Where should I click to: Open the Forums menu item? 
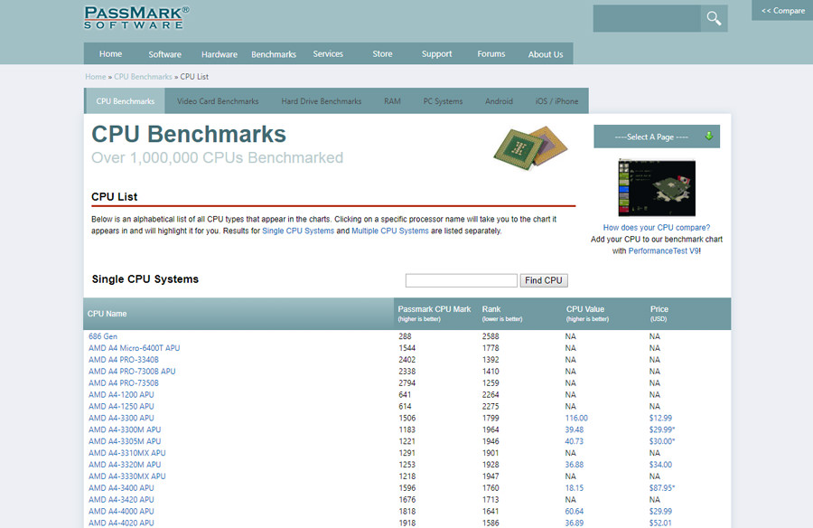491,54
